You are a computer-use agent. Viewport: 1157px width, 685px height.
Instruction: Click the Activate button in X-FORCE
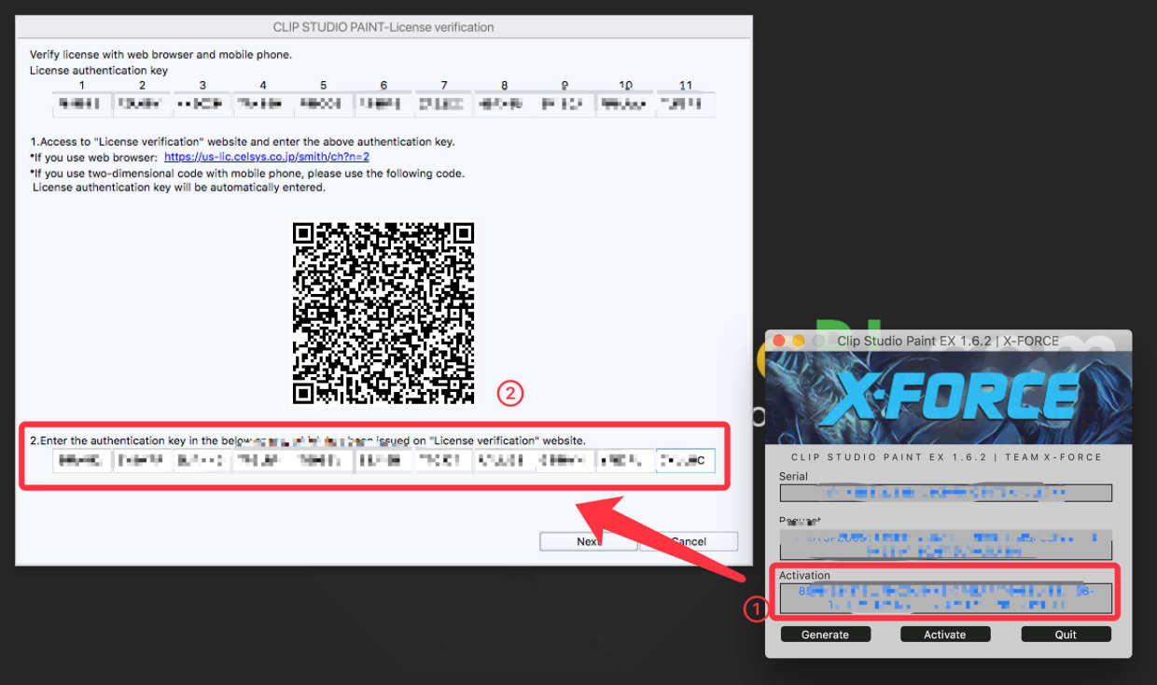(x=945, y=635)
